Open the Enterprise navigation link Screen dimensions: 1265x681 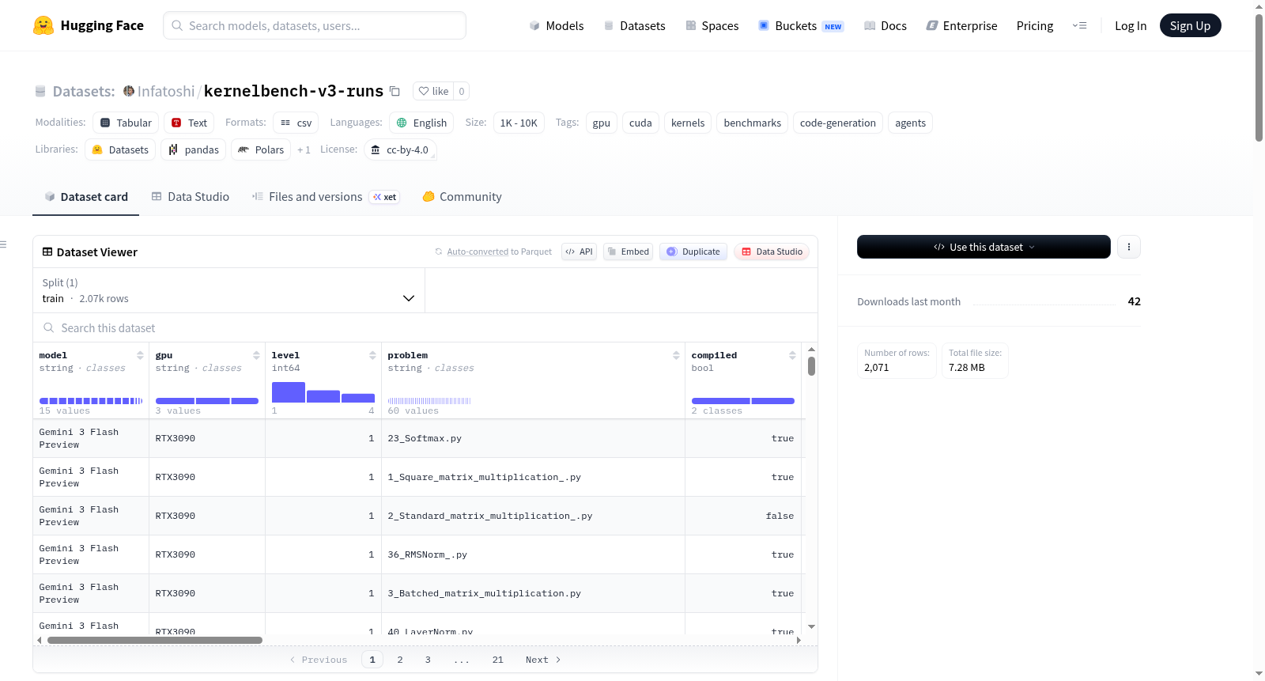point(961,25)
